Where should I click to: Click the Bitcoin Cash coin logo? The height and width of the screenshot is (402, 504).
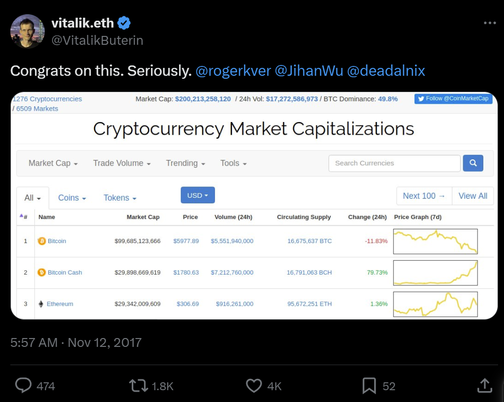pyautogui.click(x=41, y=273)
